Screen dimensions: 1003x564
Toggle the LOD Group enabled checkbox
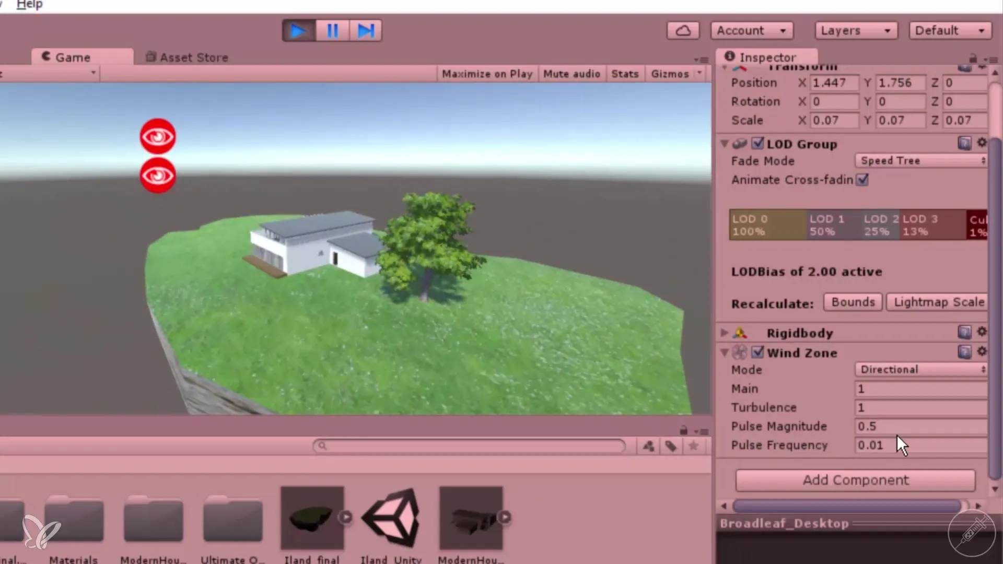click(x=757, y=143)
